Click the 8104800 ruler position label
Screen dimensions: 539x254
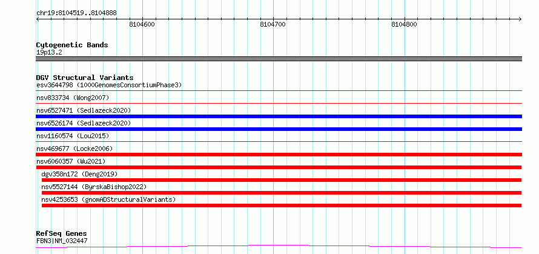[x=405, y=24]
